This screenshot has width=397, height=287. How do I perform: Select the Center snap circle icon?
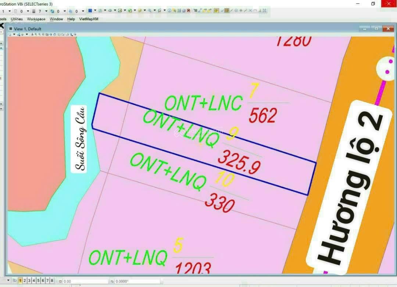pyautogui.click(x=236, y=11)
